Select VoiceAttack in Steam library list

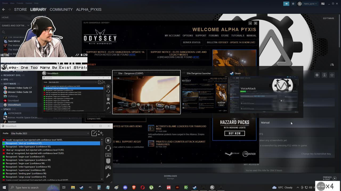pyautogui.click(x=14, y=105)
